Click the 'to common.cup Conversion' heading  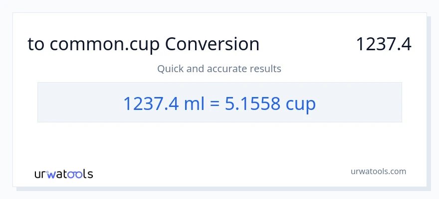pyautogui.click(x=143, y=44)
